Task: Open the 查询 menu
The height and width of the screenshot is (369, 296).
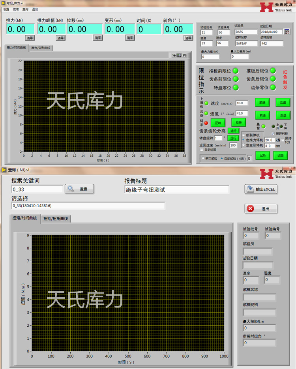Action: 25,9
